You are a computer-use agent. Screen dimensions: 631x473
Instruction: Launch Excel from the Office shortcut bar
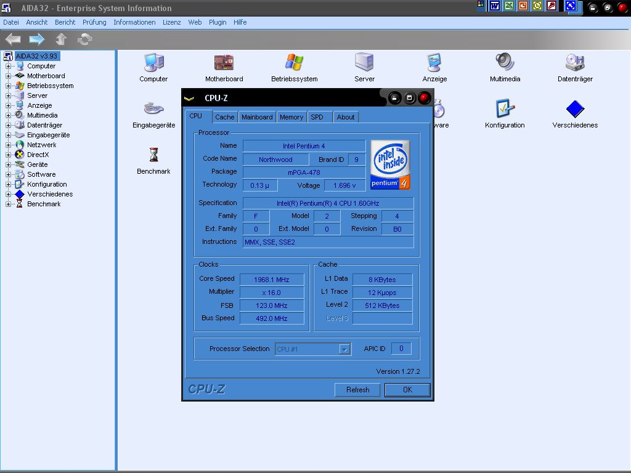pos(509,6)
